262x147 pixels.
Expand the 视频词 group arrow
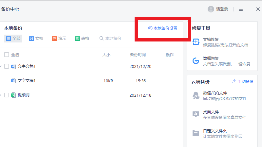click(x=1, y=95)
